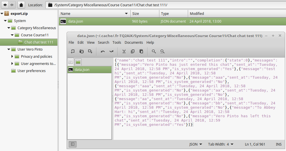Sort files by Name column

[x=94, y=14]
